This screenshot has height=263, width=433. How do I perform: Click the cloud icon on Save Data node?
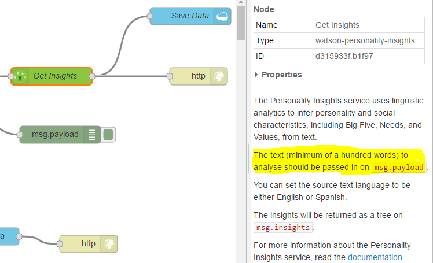point(222,16)
